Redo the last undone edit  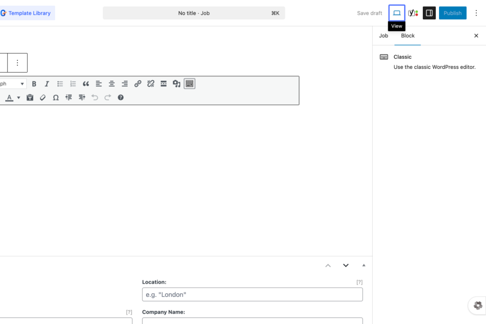coord(108,98)
